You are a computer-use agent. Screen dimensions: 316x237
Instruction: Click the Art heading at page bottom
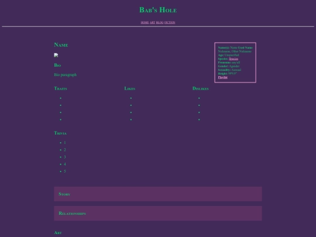(58, 233)
